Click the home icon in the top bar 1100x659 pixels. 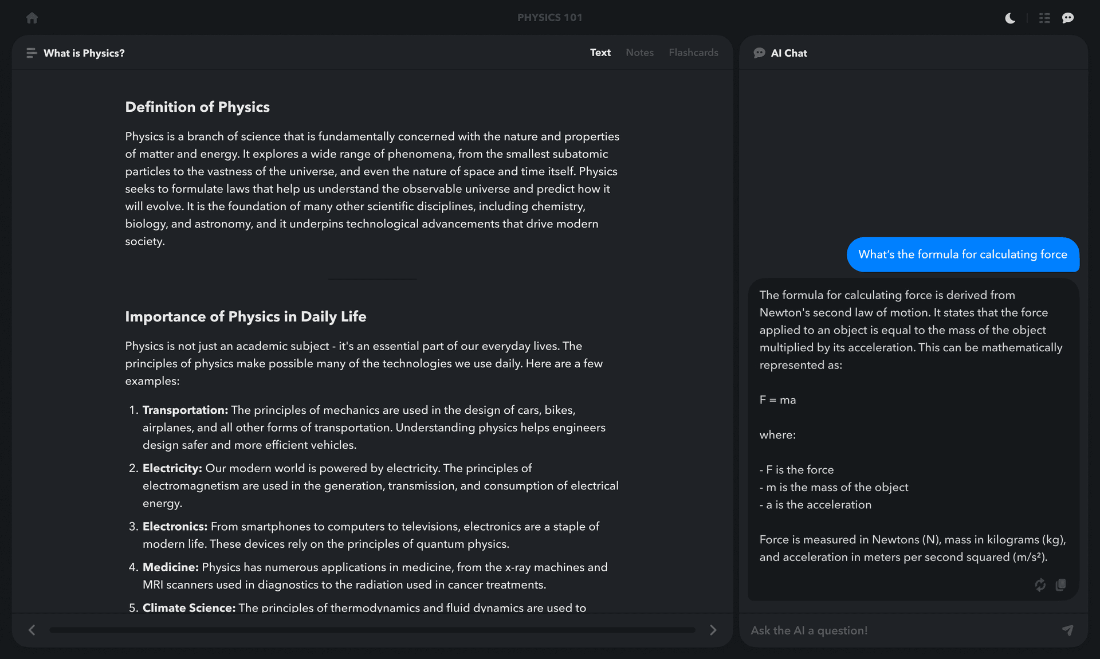(32, 18)
